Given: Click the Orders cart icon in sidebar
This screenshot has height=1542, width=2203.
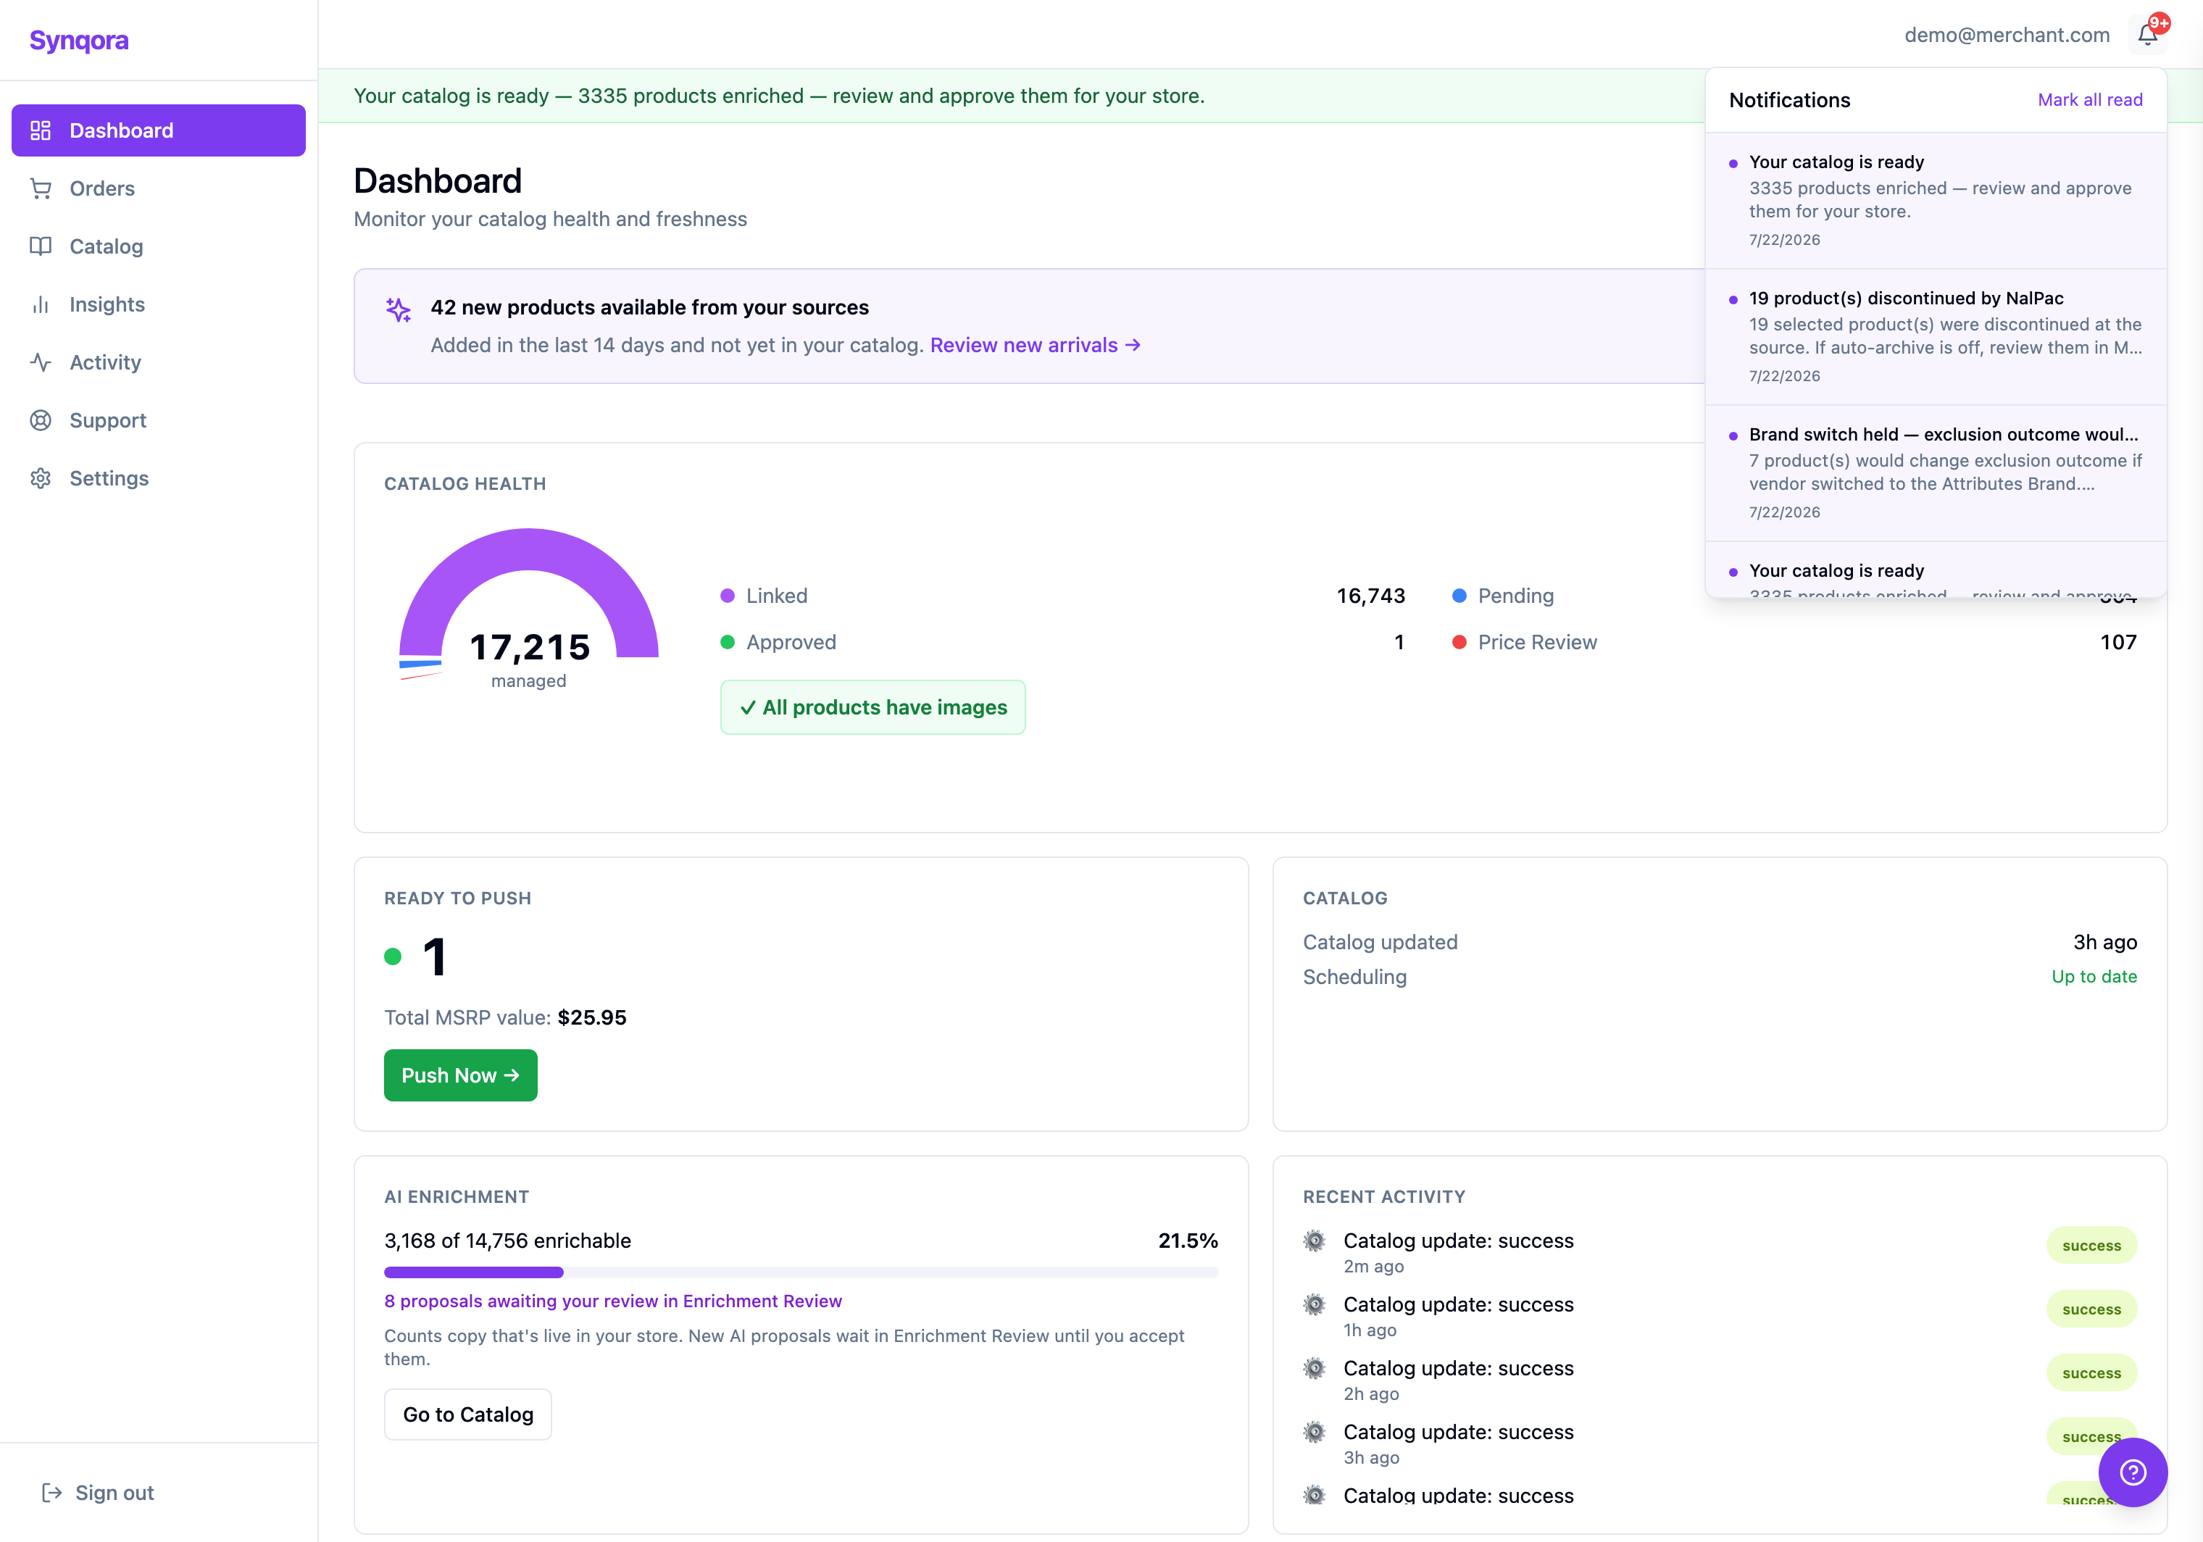Looking at the screenshot, I should 41,189.
